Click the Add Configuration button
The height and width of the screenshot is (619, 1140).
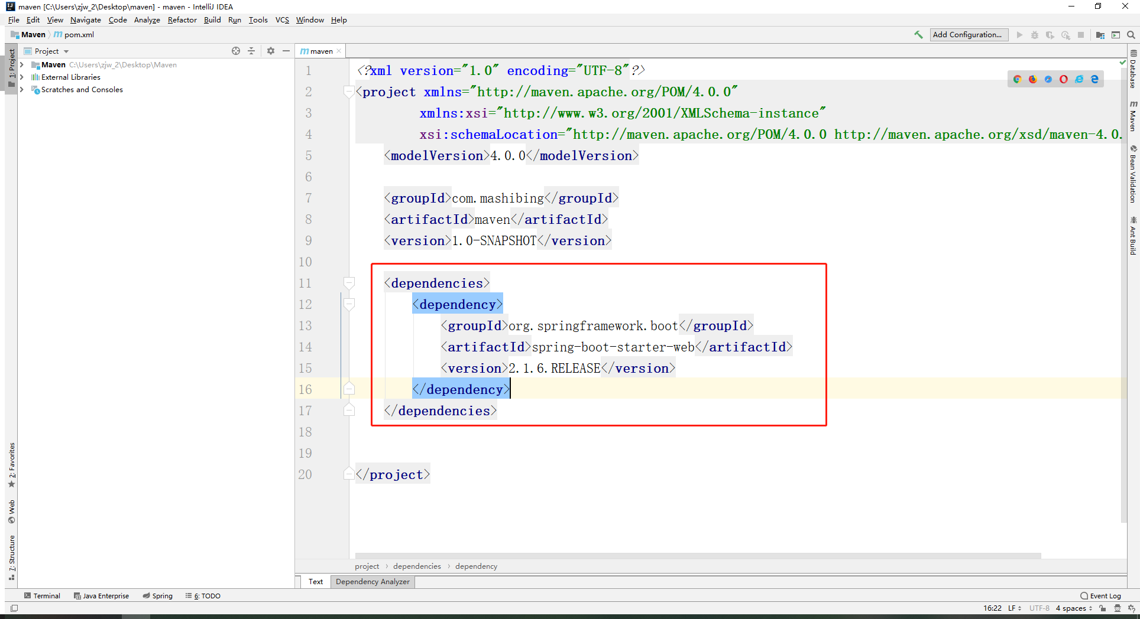tap(968, 35)
